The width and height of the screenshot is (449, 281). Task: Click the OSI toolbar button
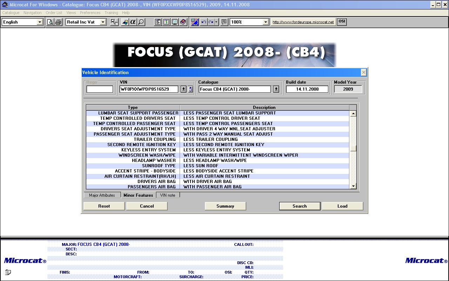(342, 21)
